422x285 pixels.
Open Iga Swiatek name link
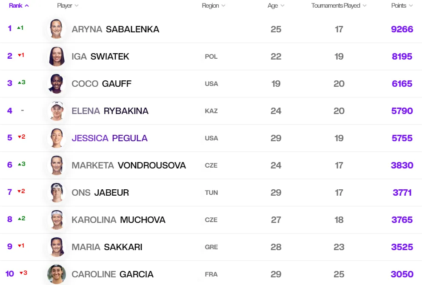pyautogui.click(x=100, y=56)
